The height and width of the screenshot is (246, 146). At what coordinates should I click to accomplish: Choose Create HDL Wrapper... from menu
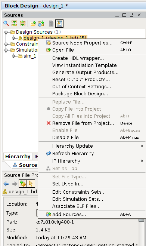78,58
